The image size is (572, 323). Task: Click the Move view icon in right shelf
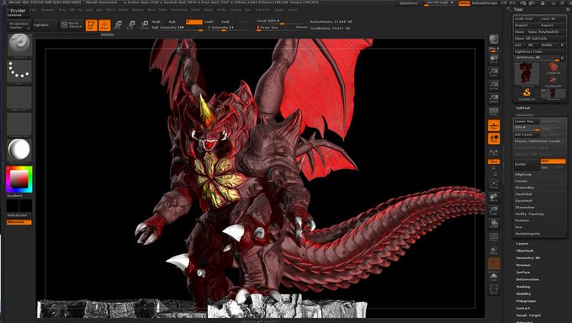494,198
